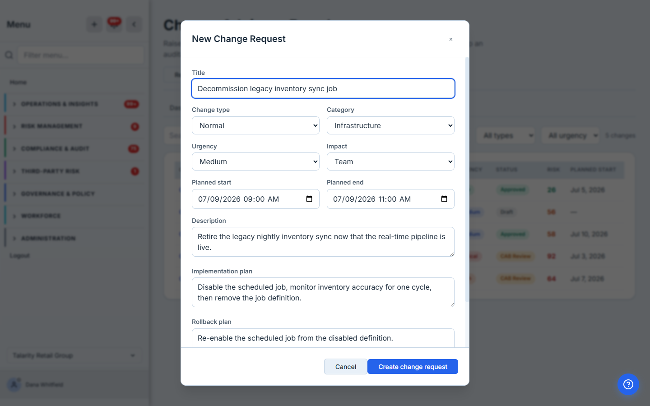Expand Compliance & Audit section
This screenshot has width=650, height=406.
tap(74, 149)
